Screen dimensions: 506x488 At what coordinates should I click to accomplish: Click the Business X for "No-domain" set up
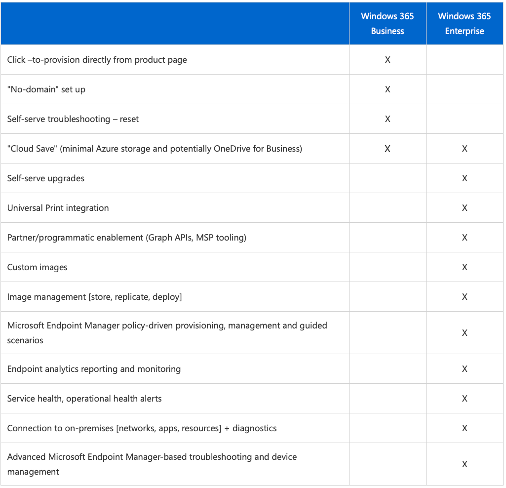(388, 89)
